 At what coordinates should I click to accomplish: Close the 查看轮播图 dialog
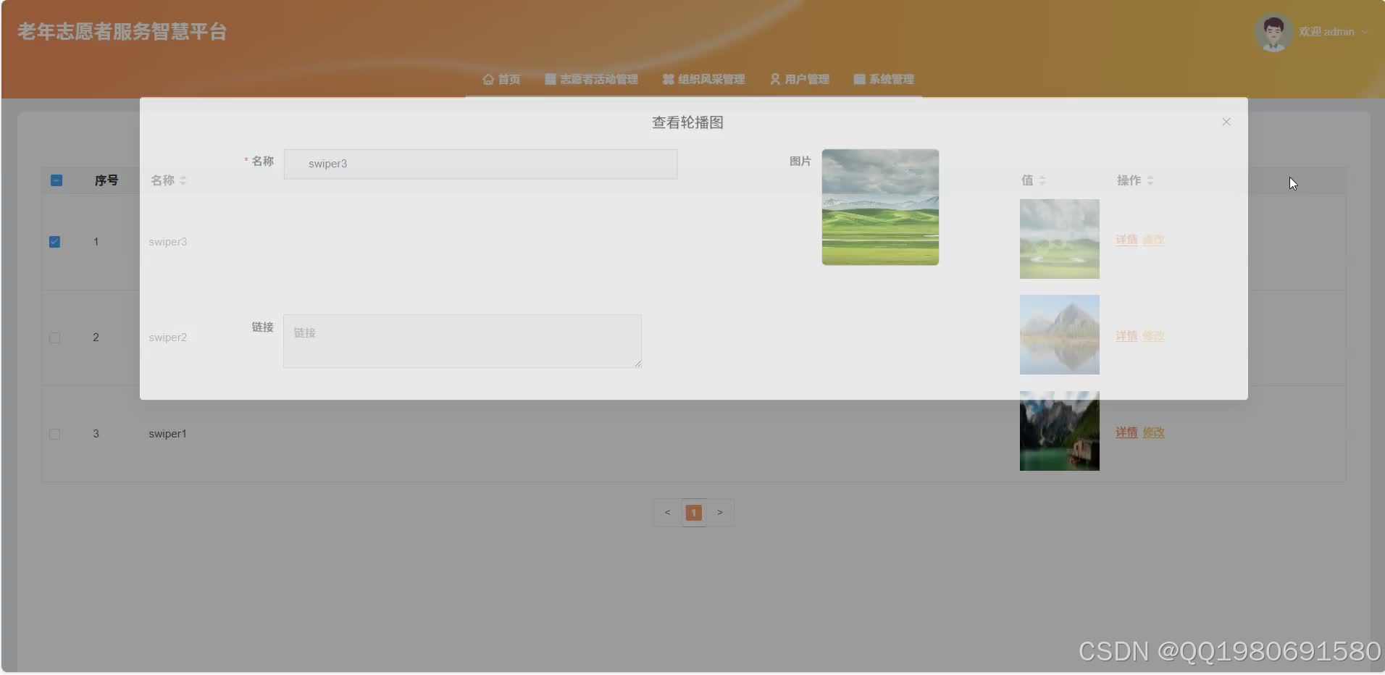[x=1226, y=122]
